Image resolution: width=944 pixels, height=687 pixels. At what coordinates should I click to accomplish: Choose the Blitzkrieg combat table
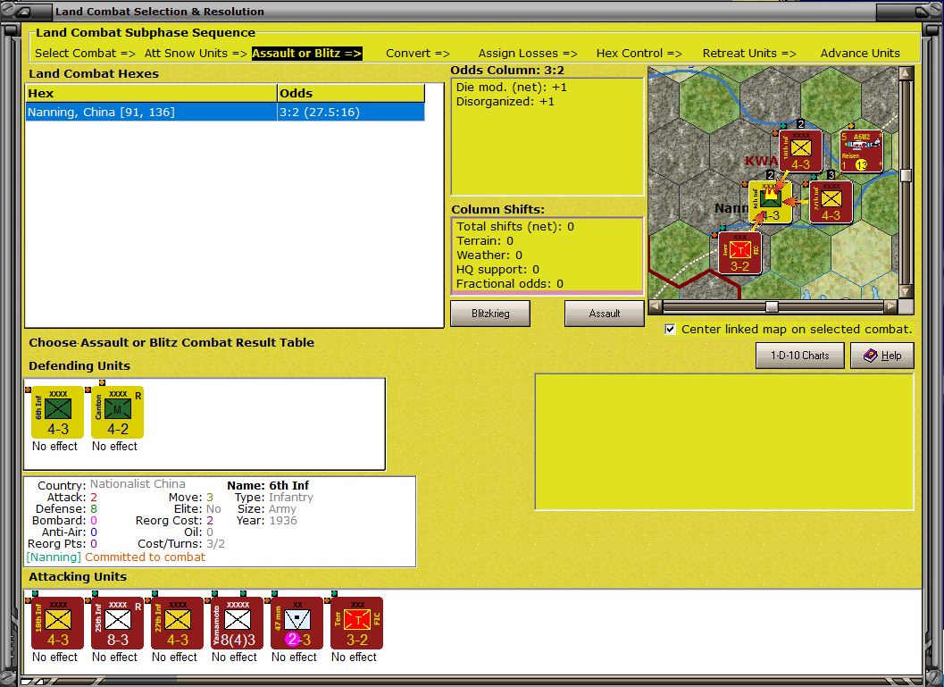(490, 314)
